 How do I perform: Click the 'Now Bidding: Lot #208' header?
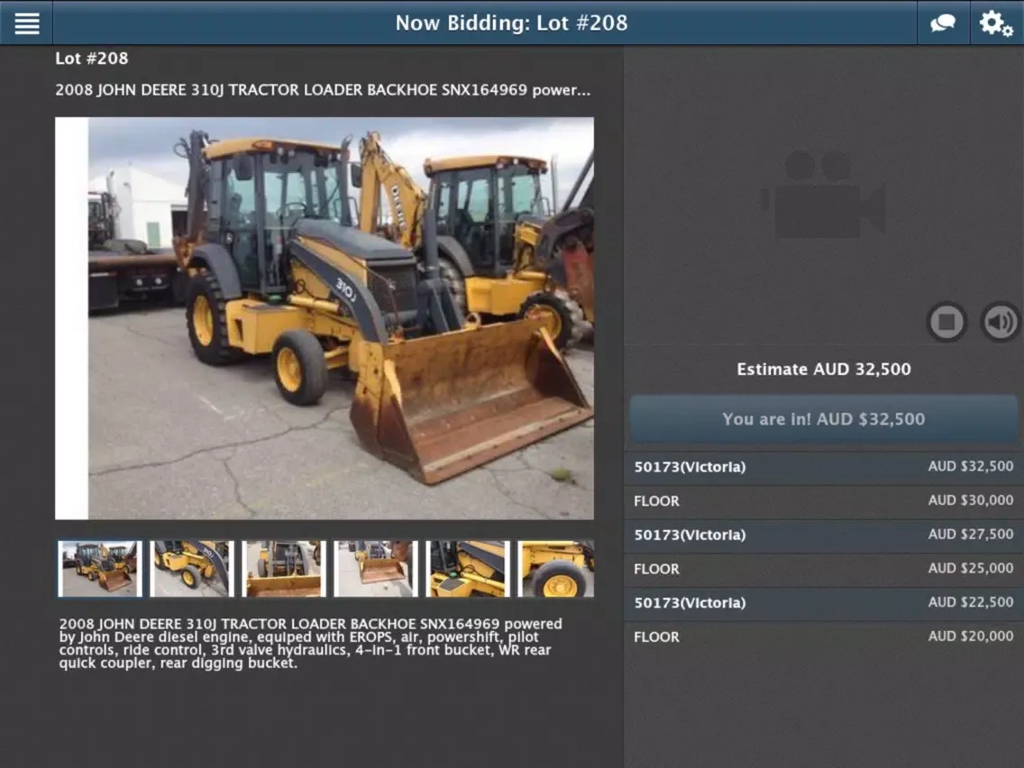pyautogui.click(x=511, y=23)
